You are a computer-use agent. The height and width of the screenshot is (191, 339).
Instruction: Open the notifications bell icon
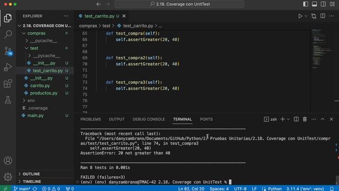click(x=332, y=189)
